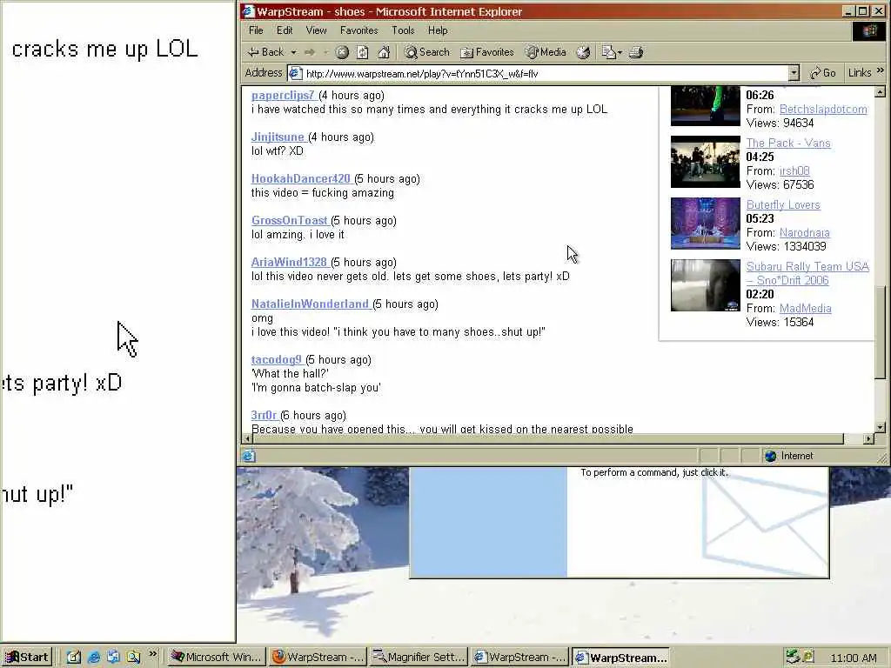Click the Forward arrow in IE toolbar
This screenshot has height=668, width=891.
click(310, 52)
